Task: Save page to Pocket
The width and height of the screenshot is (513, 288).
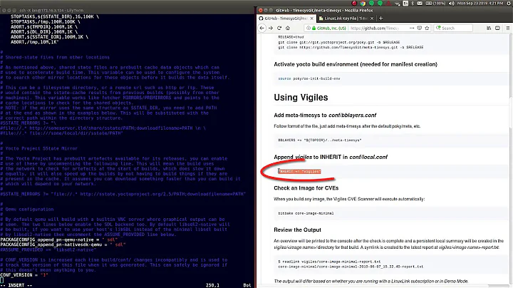Action: tap(420, 28)
